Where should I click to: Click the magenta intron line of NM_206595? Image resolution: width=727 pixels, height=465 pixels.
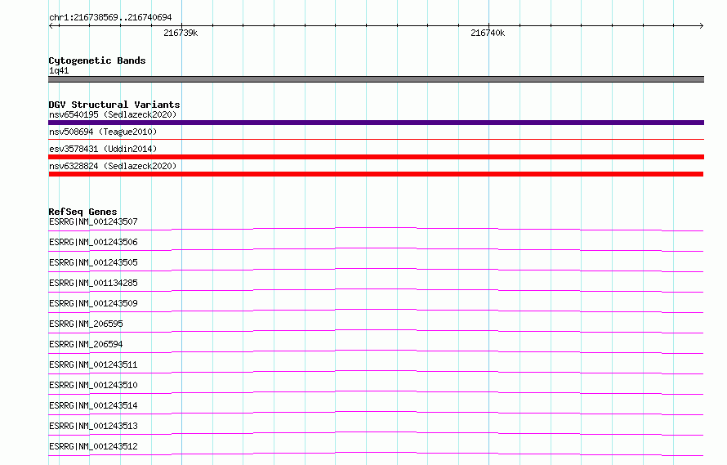tap(376, 331)
